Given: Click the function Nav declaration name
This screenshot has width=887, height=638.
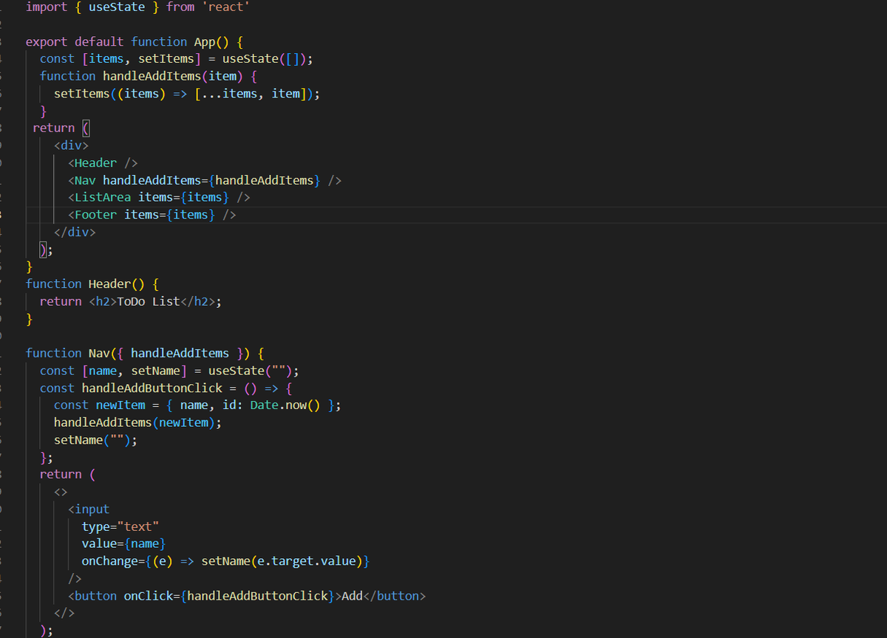Looking at the screenshot, I should (x=99, y=353).
